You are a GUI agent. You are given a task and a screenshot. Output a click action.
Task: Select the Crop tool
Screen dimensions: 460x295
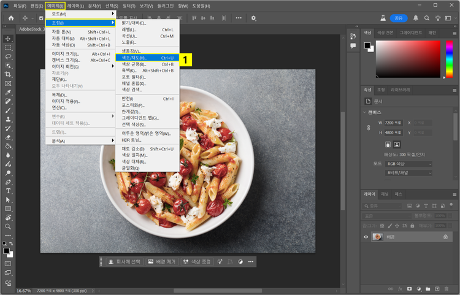[8, 74]
